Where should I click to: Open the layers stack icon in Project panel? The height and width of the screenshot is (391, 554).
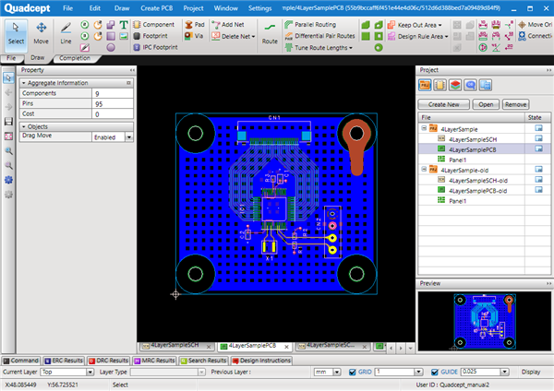pos(455,85)
